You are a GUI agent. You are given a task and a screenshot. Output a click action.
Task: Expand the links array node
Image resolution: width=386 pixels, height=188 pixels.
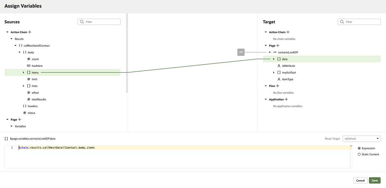point(23,86)
